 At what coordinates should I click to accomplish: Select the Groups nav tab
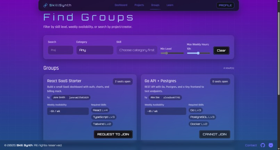click(155, 5)
